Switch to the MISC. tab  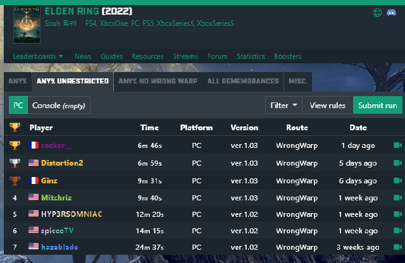[x=298, y=82]
